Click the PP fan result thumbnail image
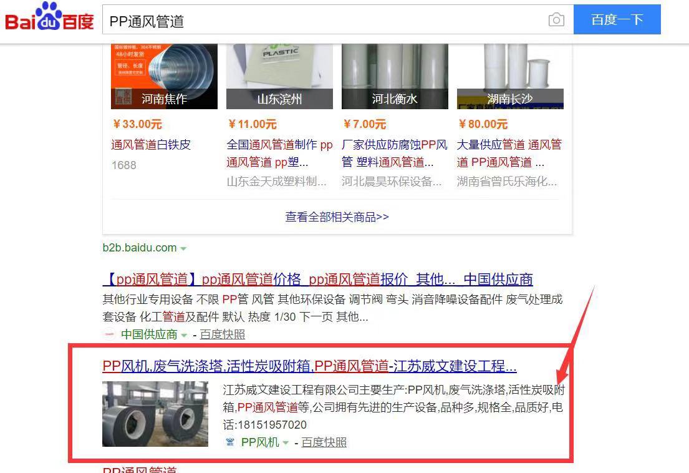This screenshot has height=473, width=689. coord(155,414)
